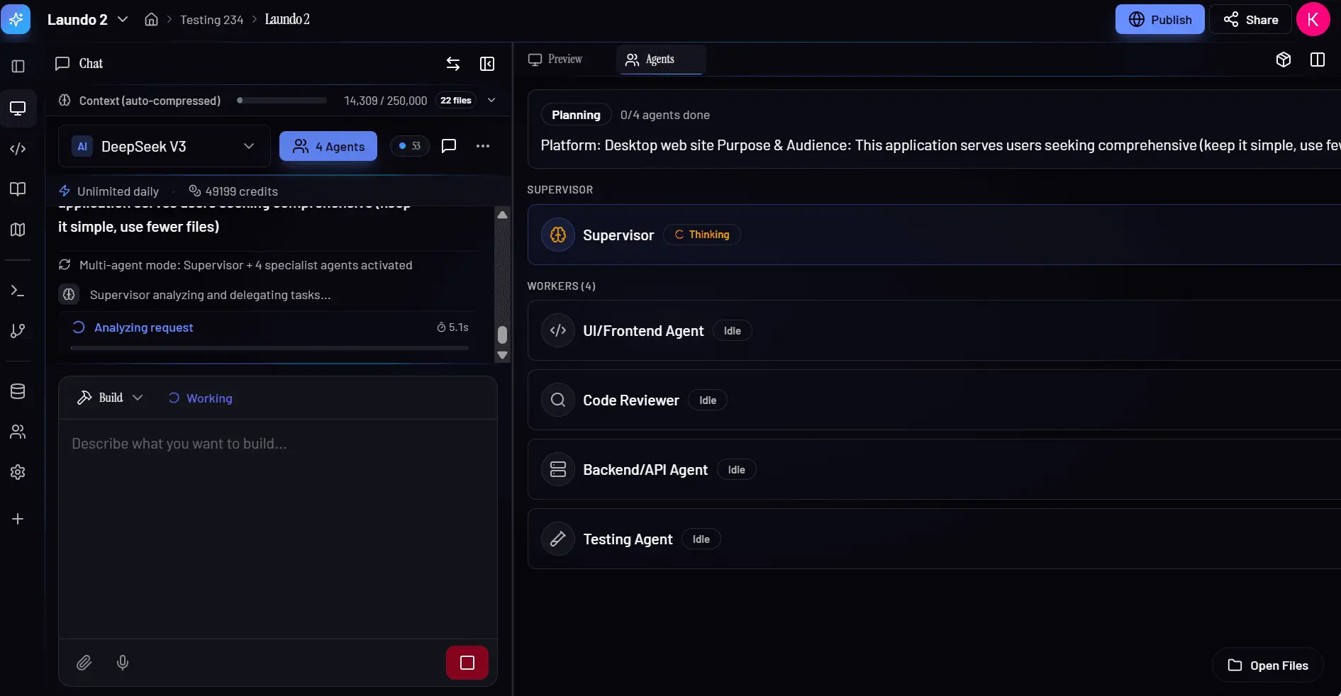Open the folded map icon in left rail

coord(18,230)
